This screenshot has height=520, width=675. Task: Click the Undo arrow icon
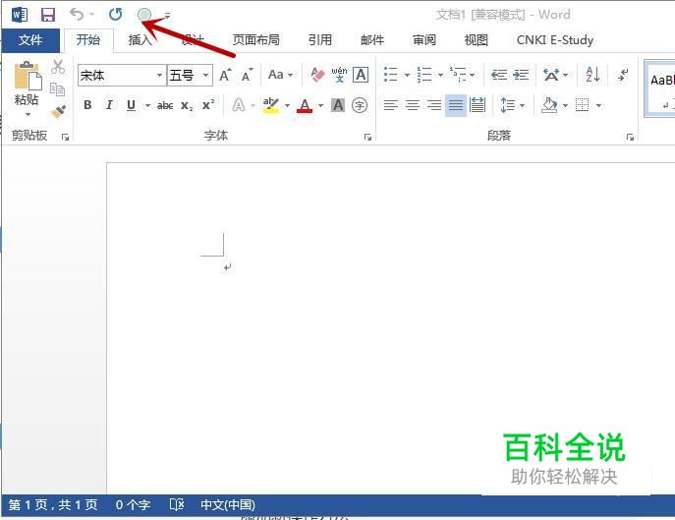click(77, 15)
